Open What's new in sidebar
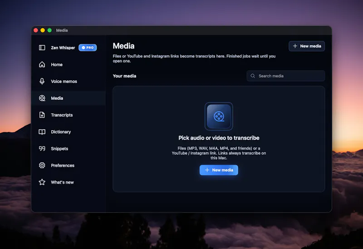The image size is (363, 249). click(x=62, y=182)
